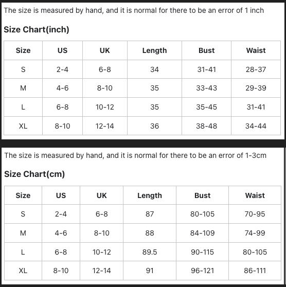Click the 'Size Chart(cm)' heading

(x=34, y=174)
